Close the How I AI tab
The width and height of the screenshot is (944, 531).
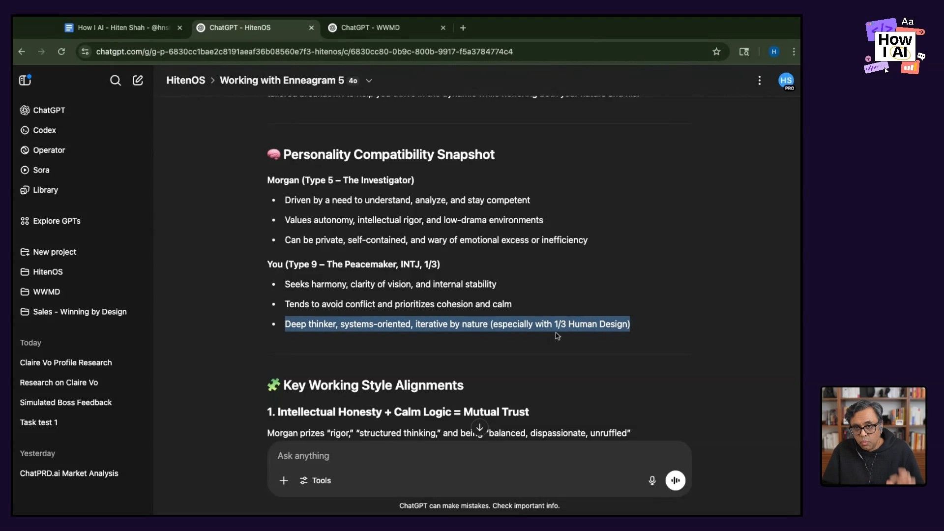pos(179,28)
